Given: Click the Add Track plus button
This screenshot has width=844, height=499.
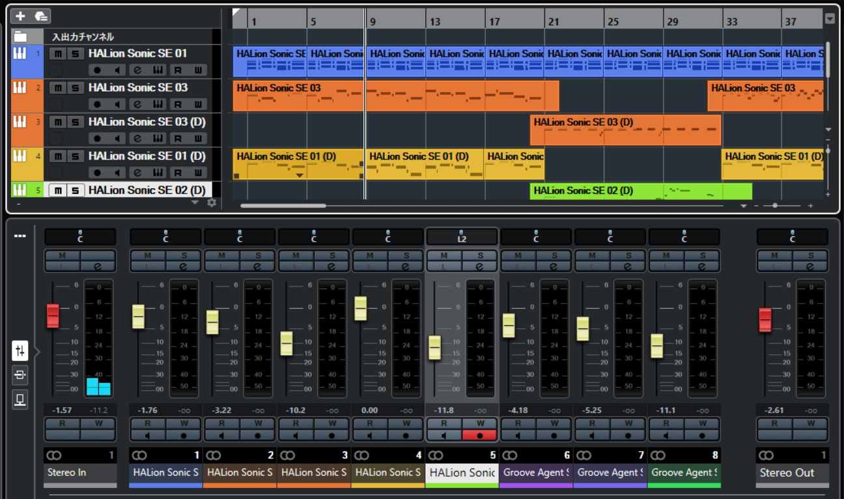Looking at the screenshot, I should (x=20, y=16).
